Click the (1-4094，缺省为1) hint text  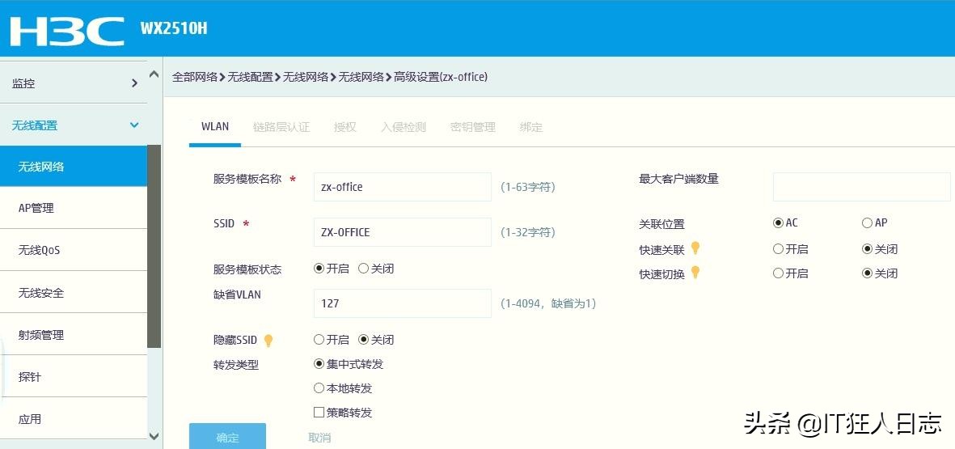coord(548,303)
